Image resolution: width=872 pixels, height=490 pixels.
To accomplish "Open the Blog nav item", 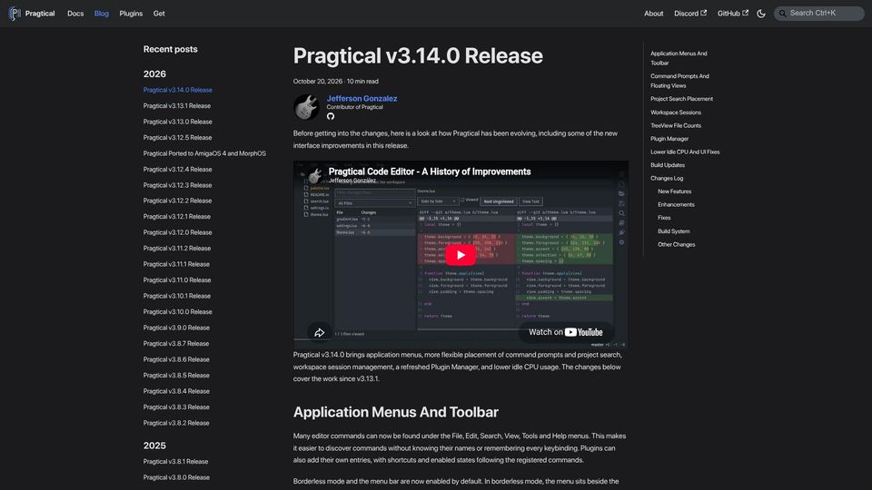I will pyautogui.click(x=101, y=14).
